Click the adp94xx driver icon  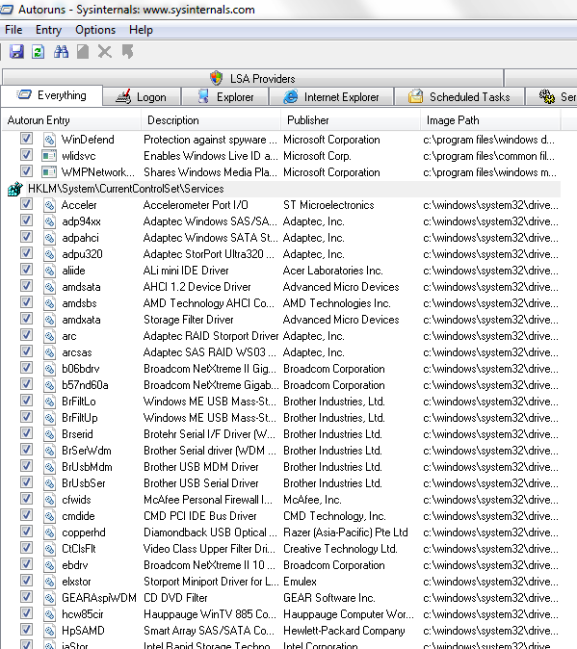tap(49, 221)
